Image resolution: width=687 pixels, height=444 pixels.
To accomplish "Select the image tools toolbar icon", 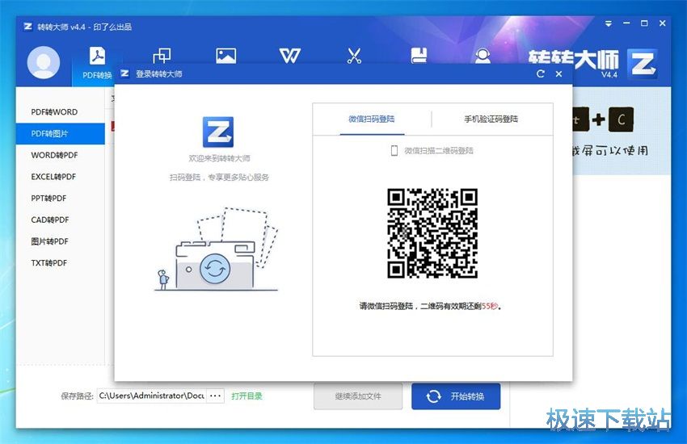I will point(226,56).
